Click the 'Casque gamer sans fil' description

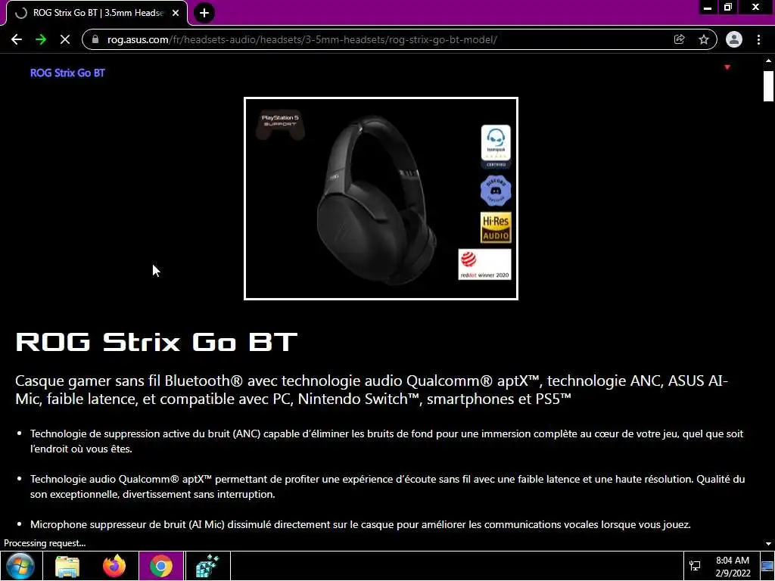371,390
